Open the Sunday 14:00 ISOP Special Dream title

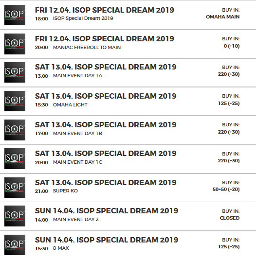tap(107, 211)
